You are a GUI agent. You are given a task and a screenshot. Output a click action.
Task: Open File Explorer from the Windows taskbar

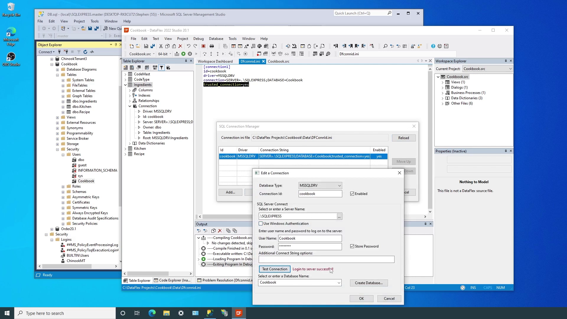pyautogui.click(x=166, y=313)
